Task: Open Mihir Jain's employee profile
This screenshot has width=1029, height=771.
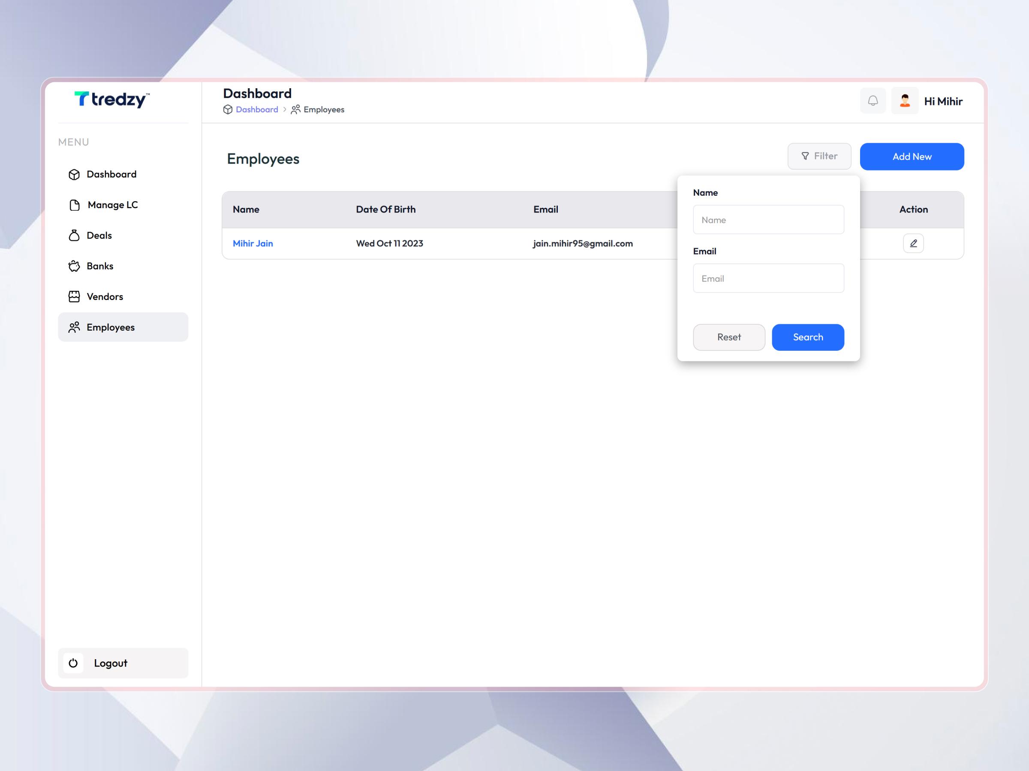Action: 253,243
